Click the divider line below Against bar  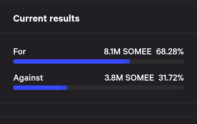point(99,103)
